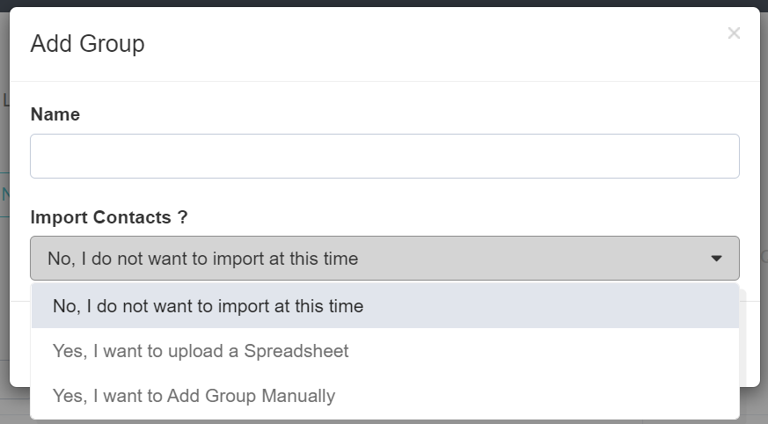
Task: Collapse the dropdown via its selected value text
Action: click(x=202, y=259)
